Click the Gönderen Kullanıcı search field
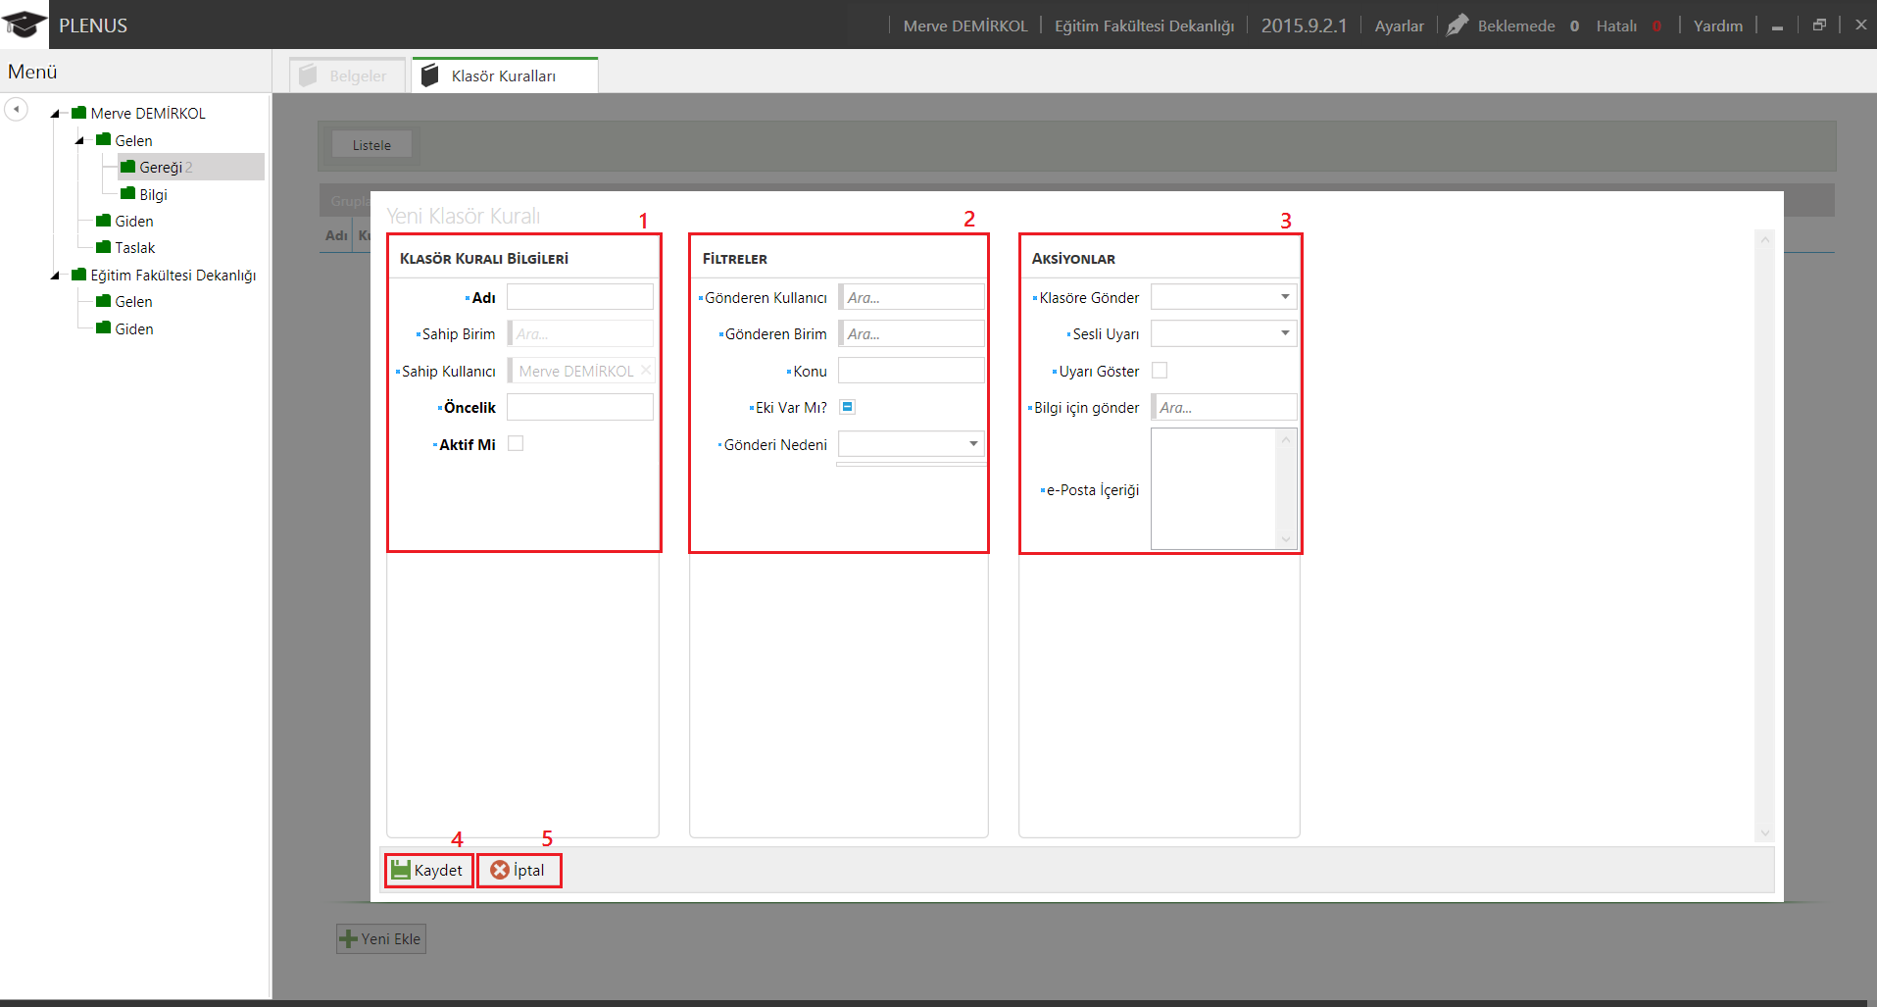1877x1007 pixels. click(x=912, y=297)
